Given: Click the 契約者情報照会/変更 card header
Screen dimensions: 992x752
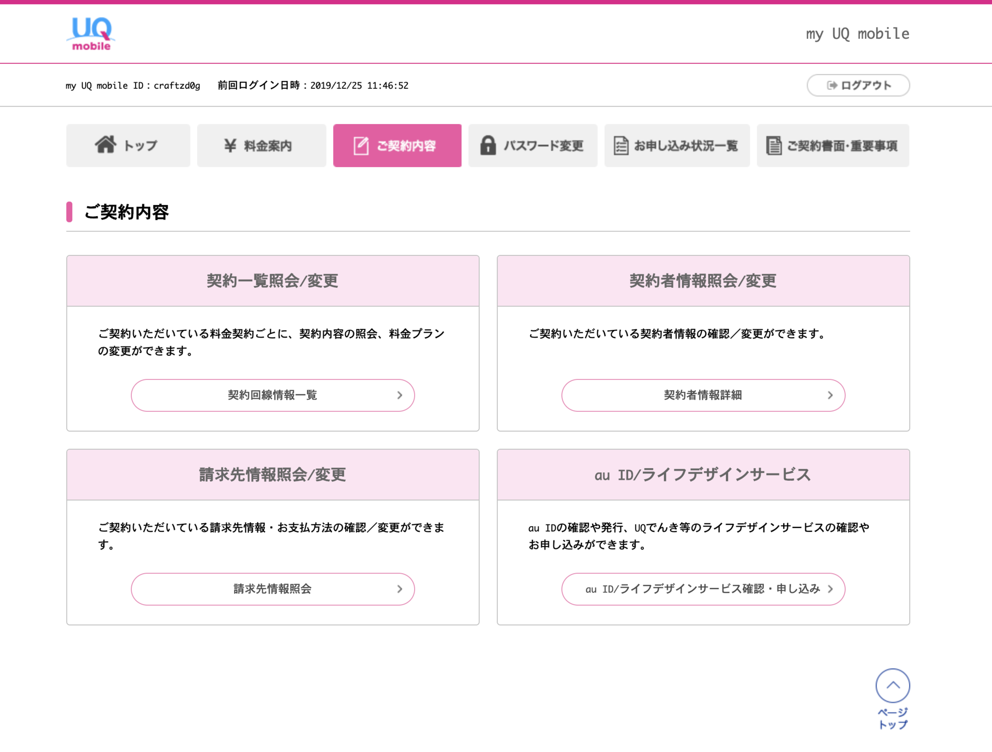Looking at the screenshot, I should click(703, 281).
